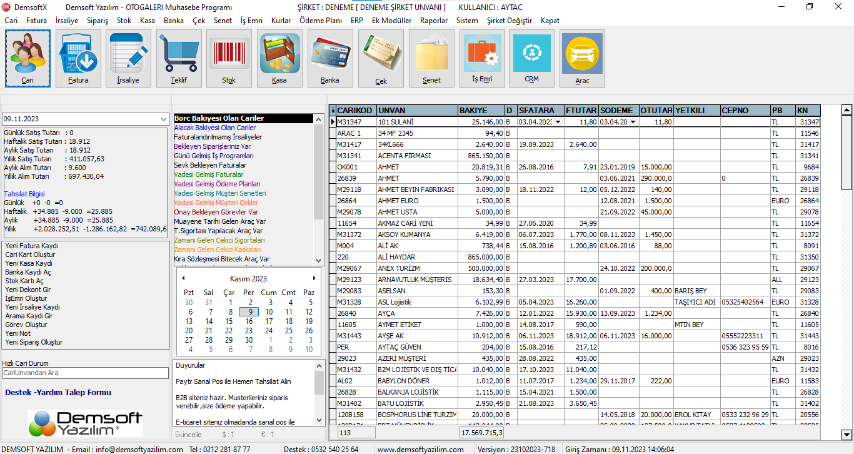
Task: Open the Stok barcode icon
Action: pos(229,58)
